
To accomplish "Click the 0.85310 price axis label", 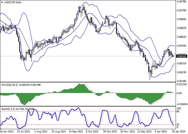I will (182, 63).
